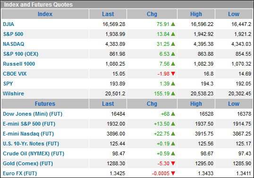This screenshot has height=178, width=254.
Task: Open the E-mini Nasdaq (FUT) link
Action: [x=28, y=134]
